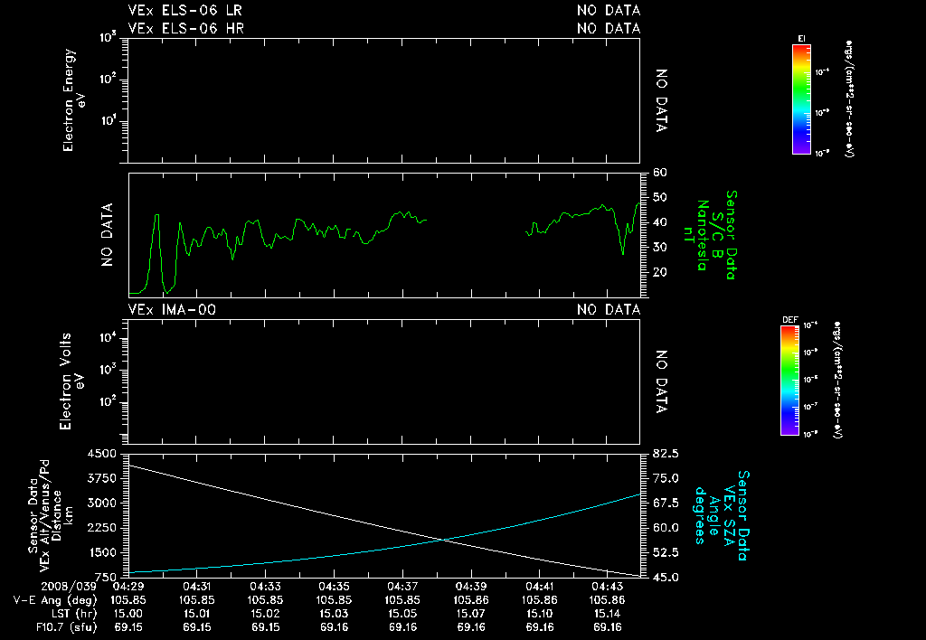The height and width of the screenshot is (640, 926).
Task: Click the 3750 altitude tick label
Action: pos(101,478)
